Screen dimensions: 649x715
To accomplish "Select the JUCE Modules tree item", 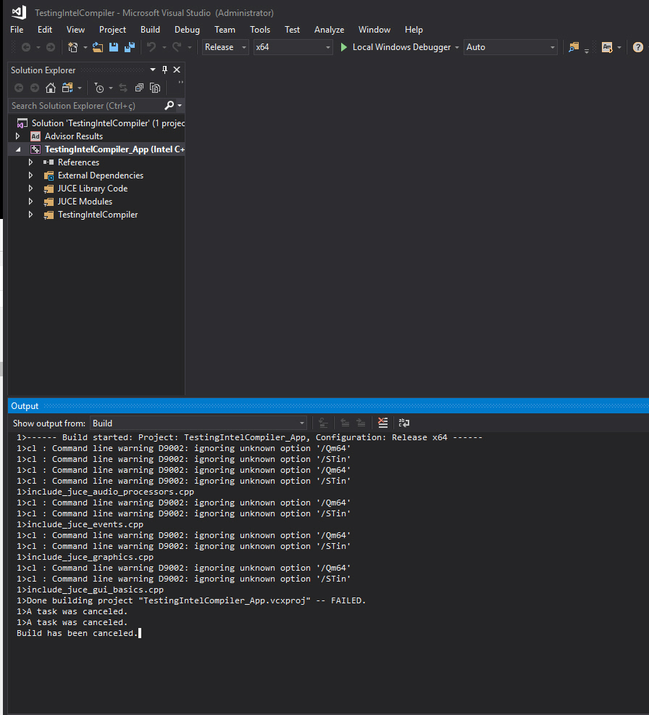I will coord(85,201).
